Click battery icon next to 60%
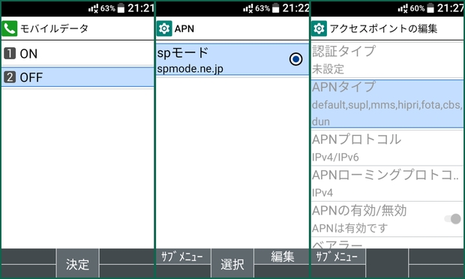465x279 pixels. (430, 8)
